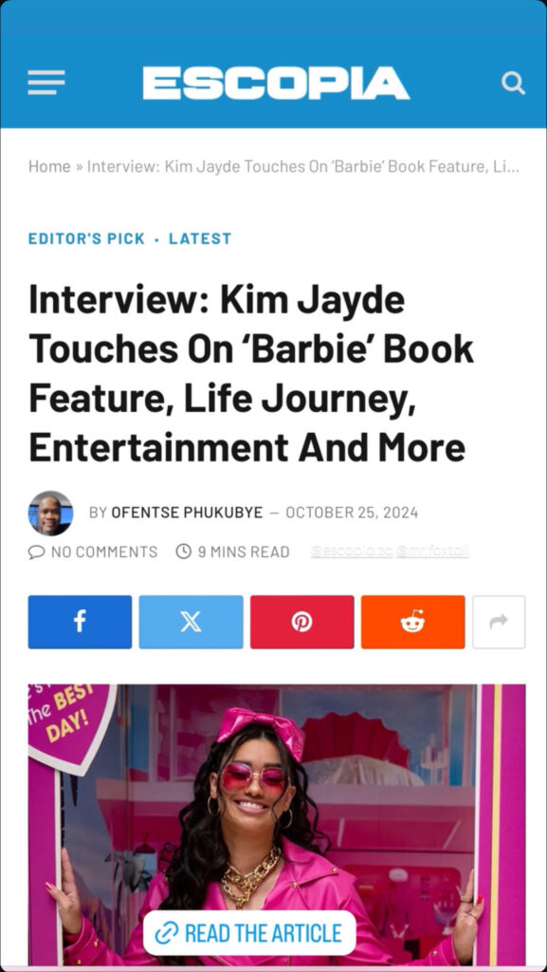Click the search magnifier icon

[x=513, y=84]
